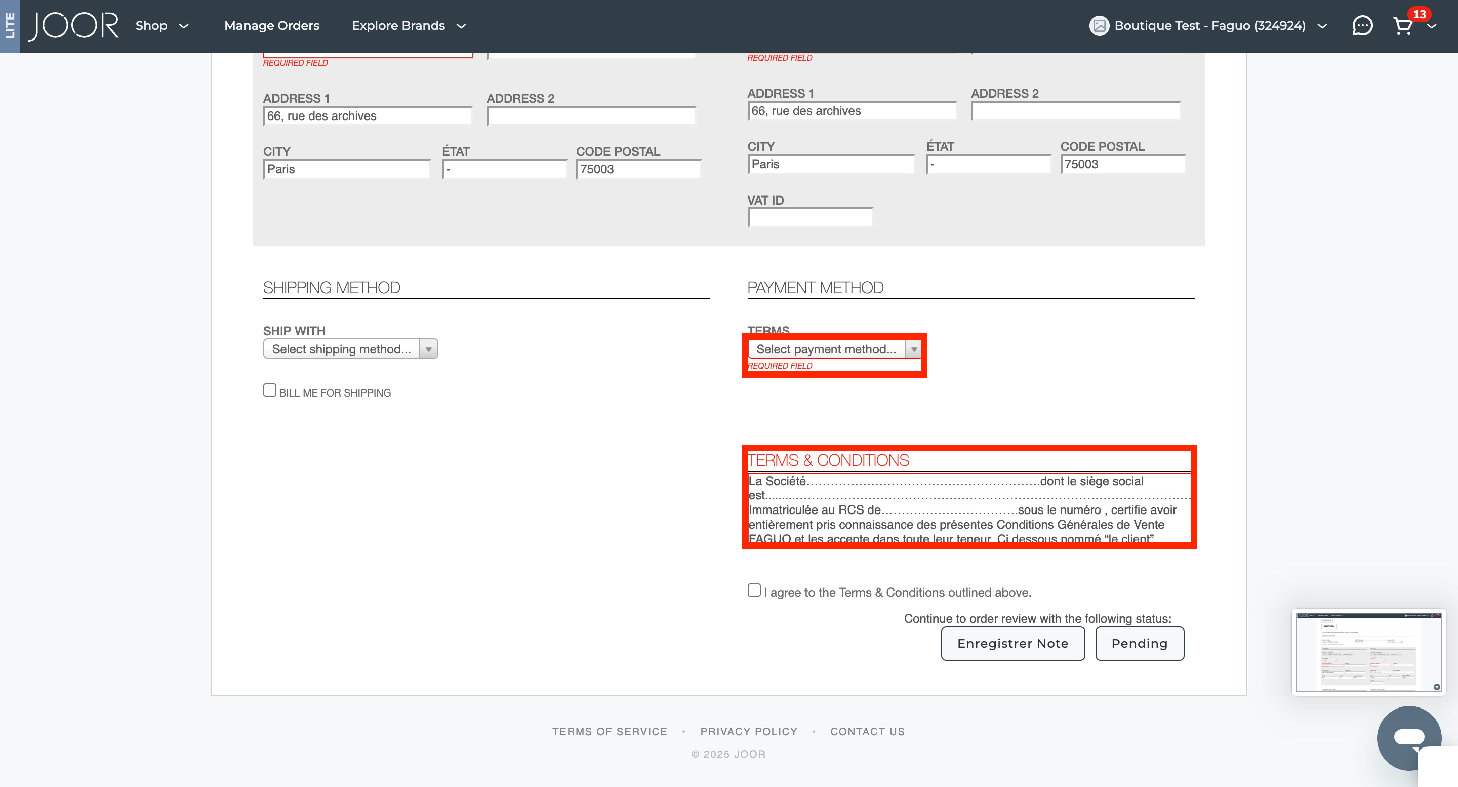Go to Manage Orders
The width and height of the screenshot is (1458, 787).
[x=272, y=25]
